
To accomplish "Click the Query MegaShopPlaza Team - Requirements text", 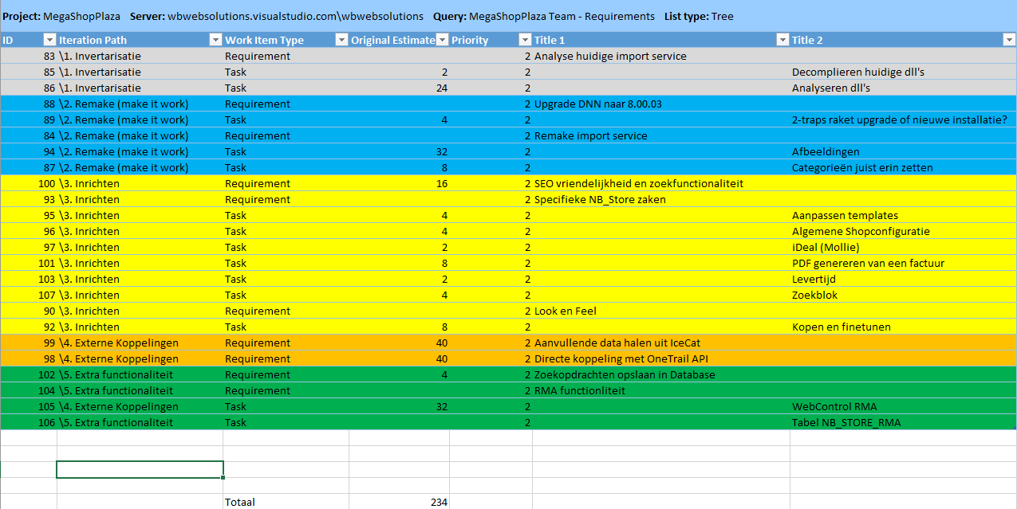I will click(544, 16).
